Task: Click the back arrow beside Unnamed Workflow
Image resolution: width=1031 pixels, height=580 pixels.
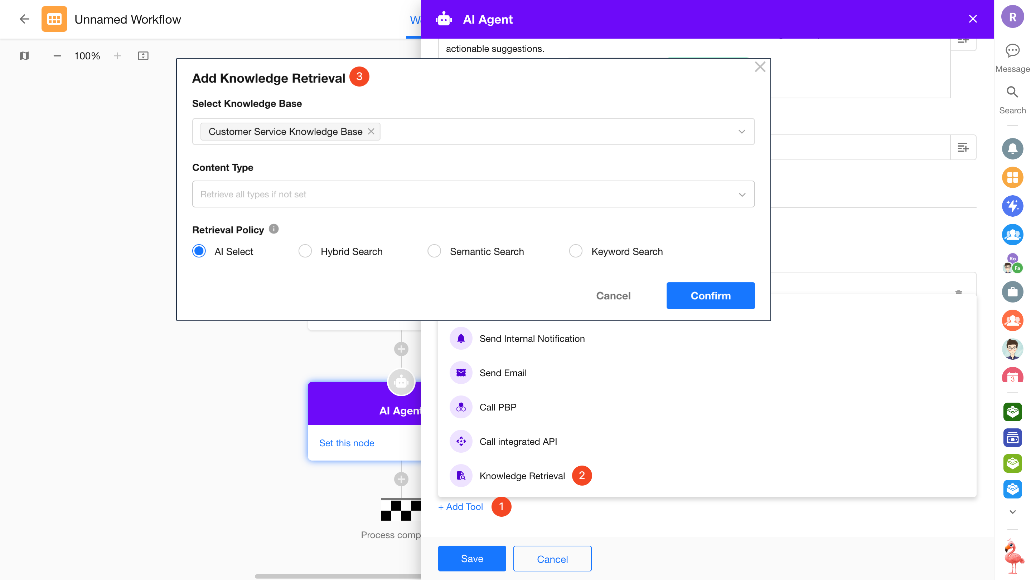Action: 24,19
